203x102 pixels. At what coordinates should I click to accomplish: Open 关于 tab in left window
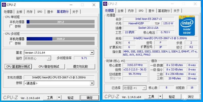[x=75, y=12]
